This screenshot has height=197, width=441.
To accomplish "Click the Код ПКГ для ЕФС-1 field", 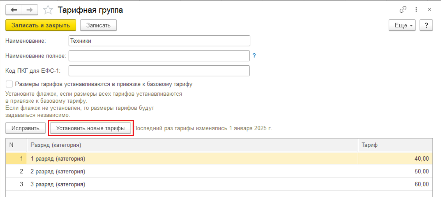I will tap(159, 71).
